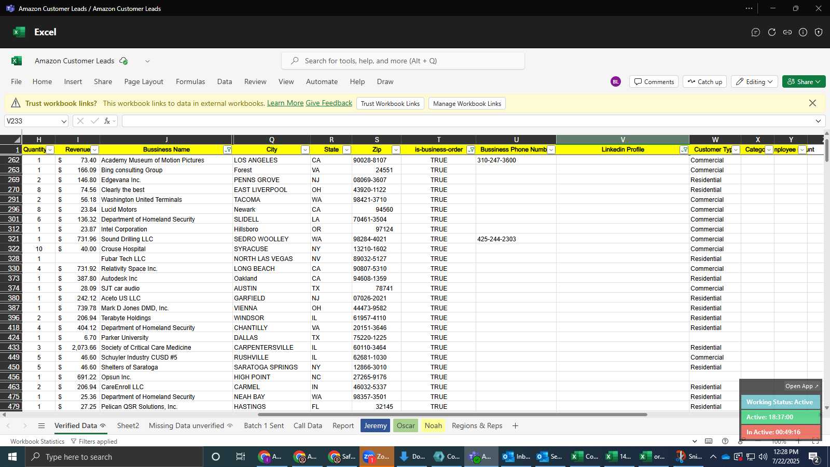Expand the Name Box dropdown arrow
This screenshot has width=830, height=467.
click(x=64, y=121)
